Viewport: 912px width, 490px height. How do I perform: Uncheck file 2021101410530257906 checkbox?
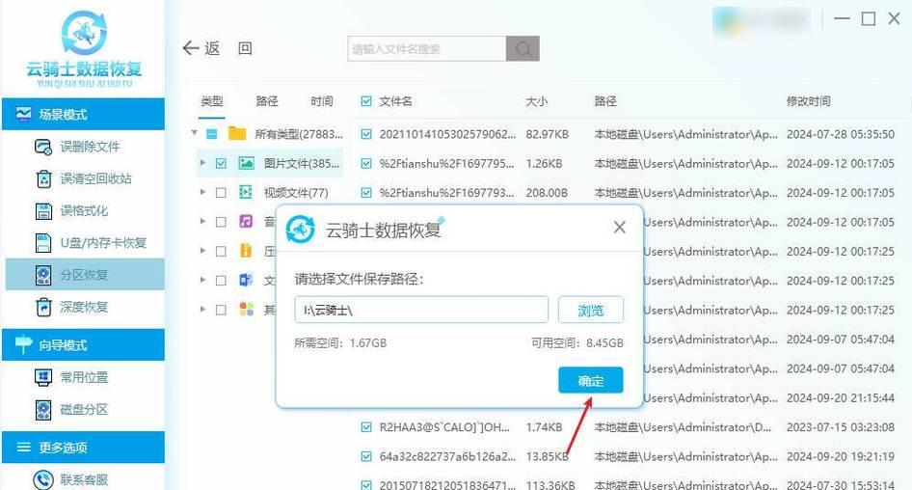[x=365, y=134]
